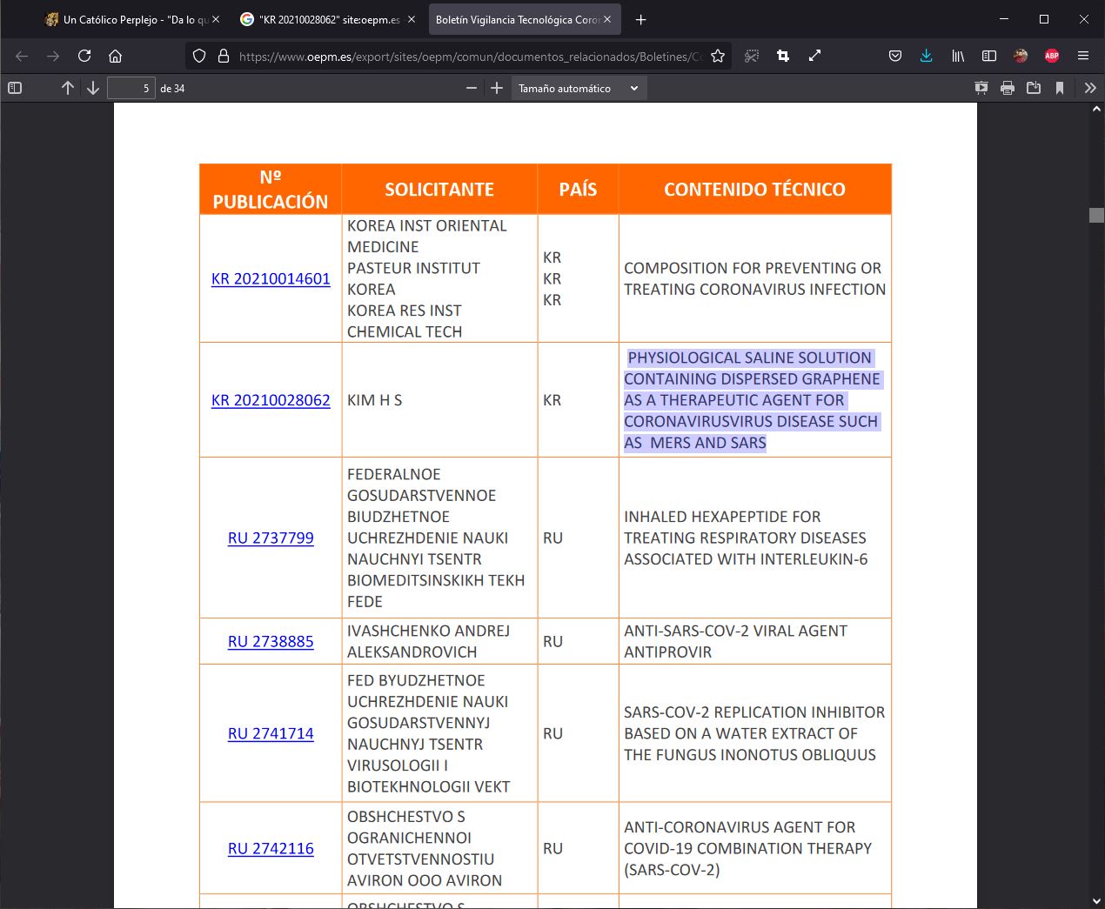The image size is (1105, 909).
Task: Print the PDF document
Action: 1008,88
